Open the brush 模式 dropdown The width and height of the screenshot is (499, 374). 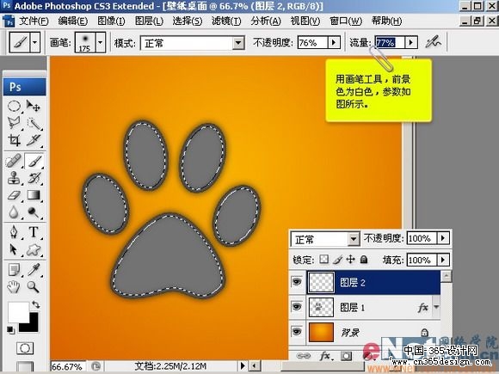(x=238, y=43)
